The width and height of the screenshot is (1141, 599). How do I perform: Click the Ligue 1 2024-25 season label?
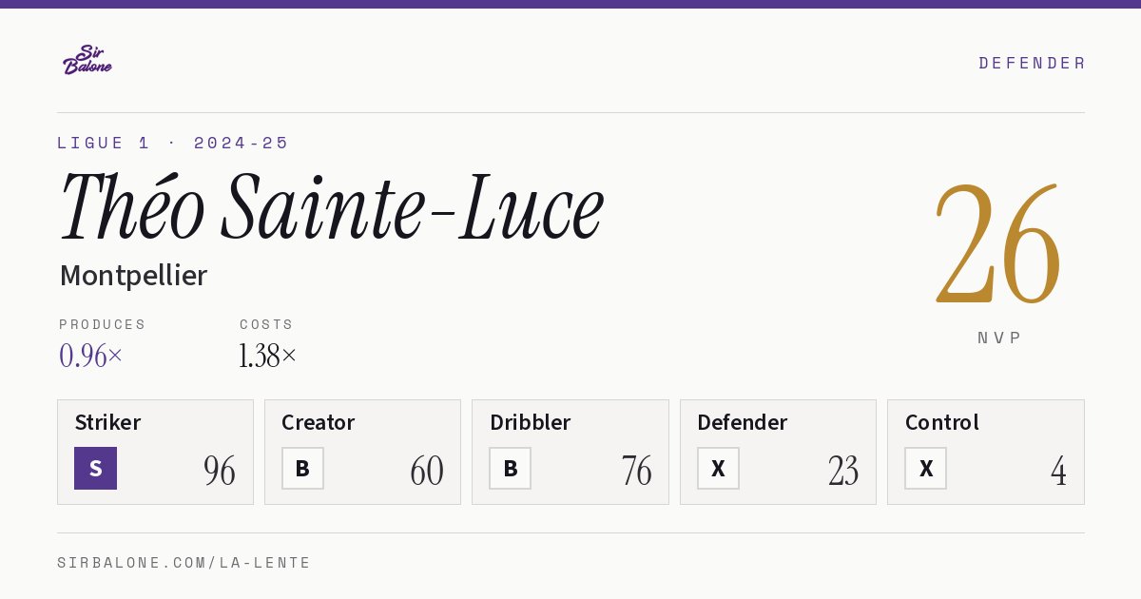172,143
